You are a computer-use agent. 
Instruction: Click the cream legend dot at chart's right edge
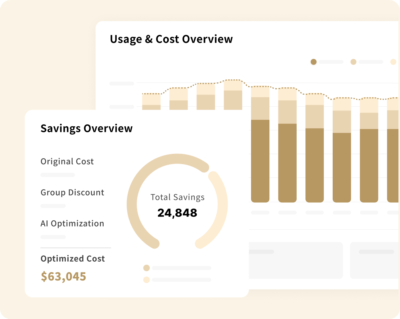[393, 62]
